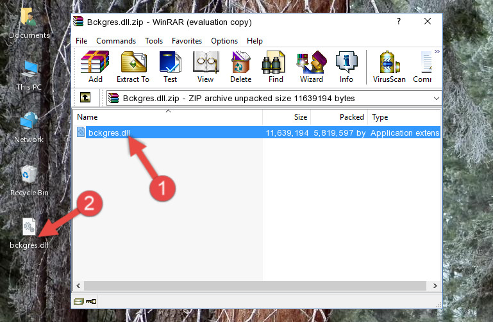Run the Test archive tool

click(170, 67)
